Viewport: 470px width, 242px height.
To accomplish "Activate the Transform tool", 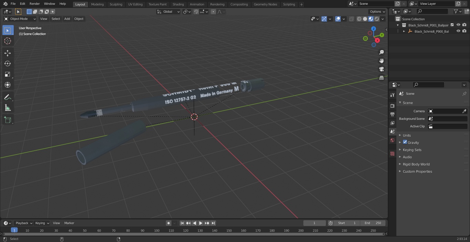I will (x=8, y=85).
